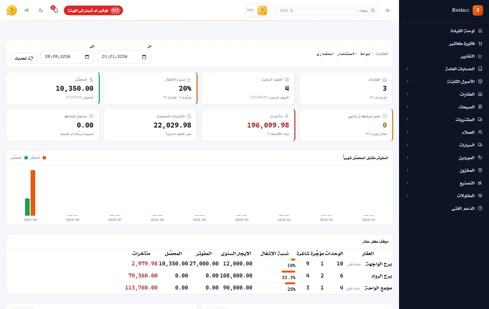Screen dimensions: 489x309
Task: Select the السيارات vehicle icon in sidebar
Action: click(480, 145)
